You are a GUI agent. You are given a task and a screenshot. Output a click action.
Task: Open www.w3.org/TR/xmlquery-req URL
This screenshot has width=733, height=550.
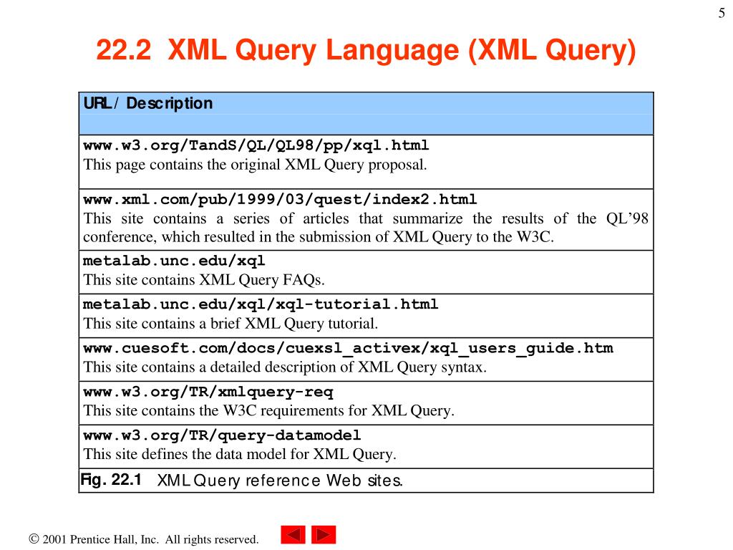(x=208, y=392)
